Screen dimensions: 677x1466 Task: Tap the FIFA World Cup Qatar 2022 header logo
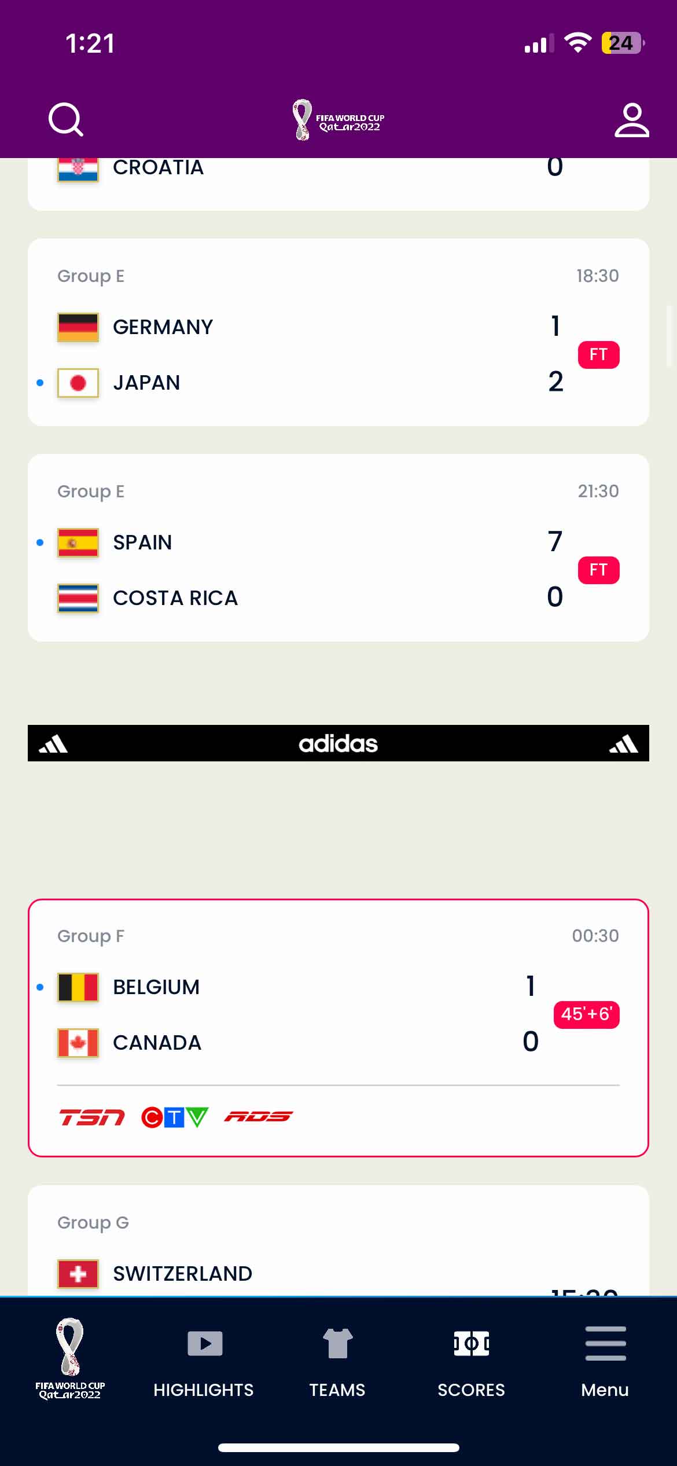tap(339, 120)
